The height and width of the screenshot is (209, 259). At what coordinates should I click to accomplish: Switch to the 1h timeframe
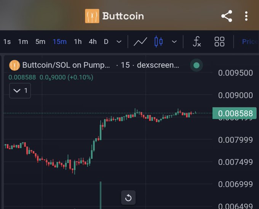click(x=78, y=41)
